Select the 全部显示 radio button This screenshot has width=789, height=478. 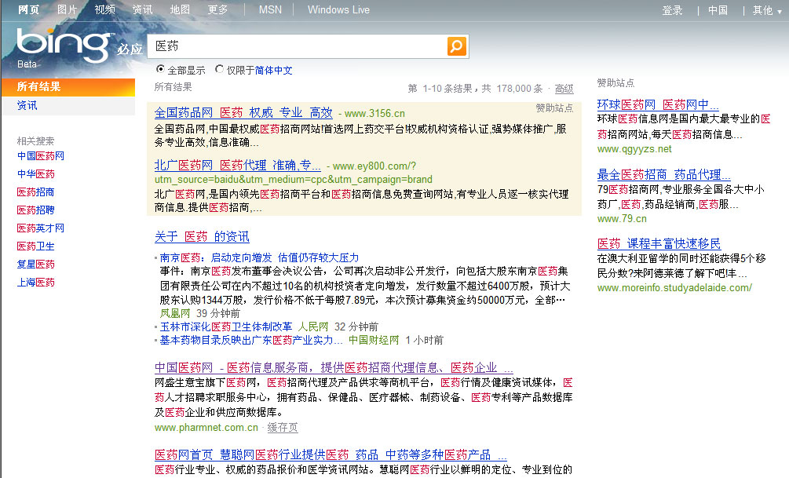[x=160, y=69]
